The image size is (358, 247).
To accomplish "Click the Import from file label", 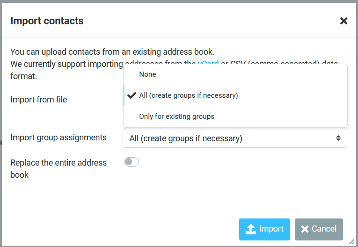I will (39, 100).
